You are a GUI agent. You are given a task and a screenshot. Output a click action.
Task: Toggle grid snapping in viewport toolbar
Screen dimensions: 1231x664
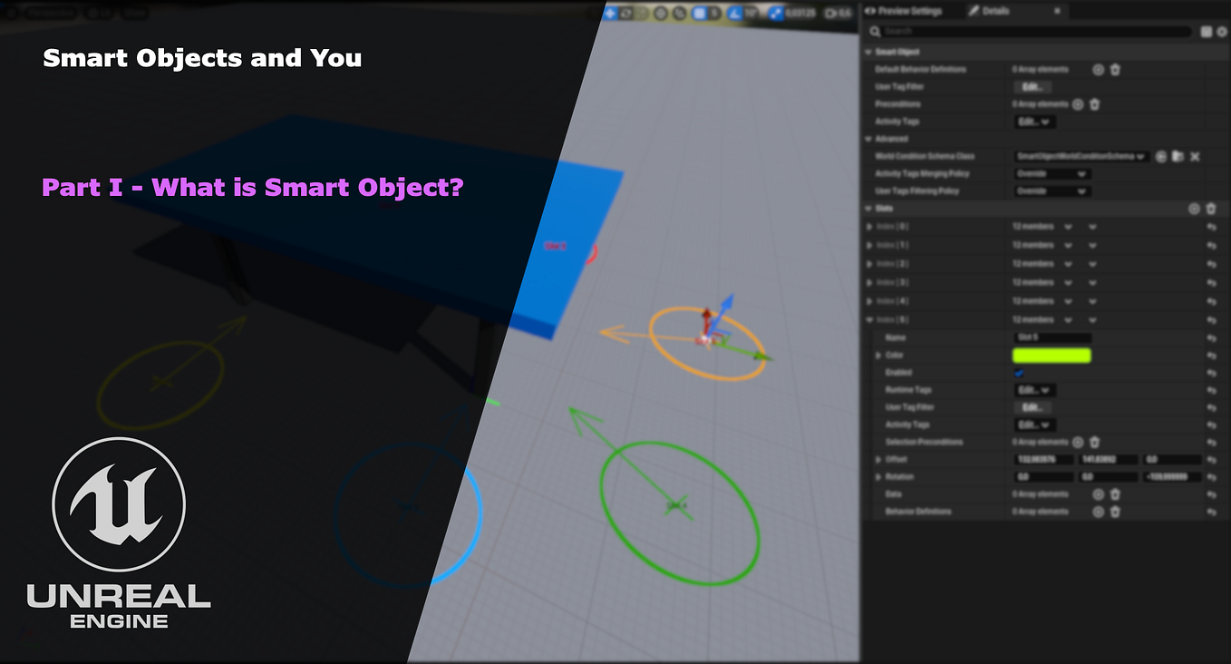pos(698,12)
